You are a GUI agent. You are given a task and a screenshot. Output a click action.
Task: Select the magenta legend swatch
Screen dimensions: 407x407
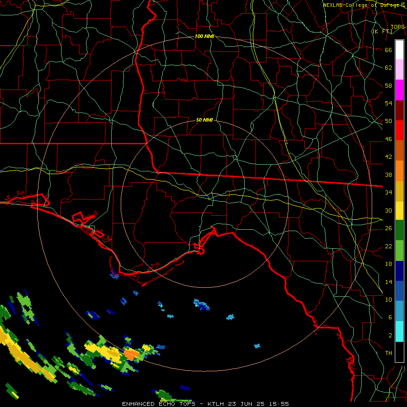[399, 90]
